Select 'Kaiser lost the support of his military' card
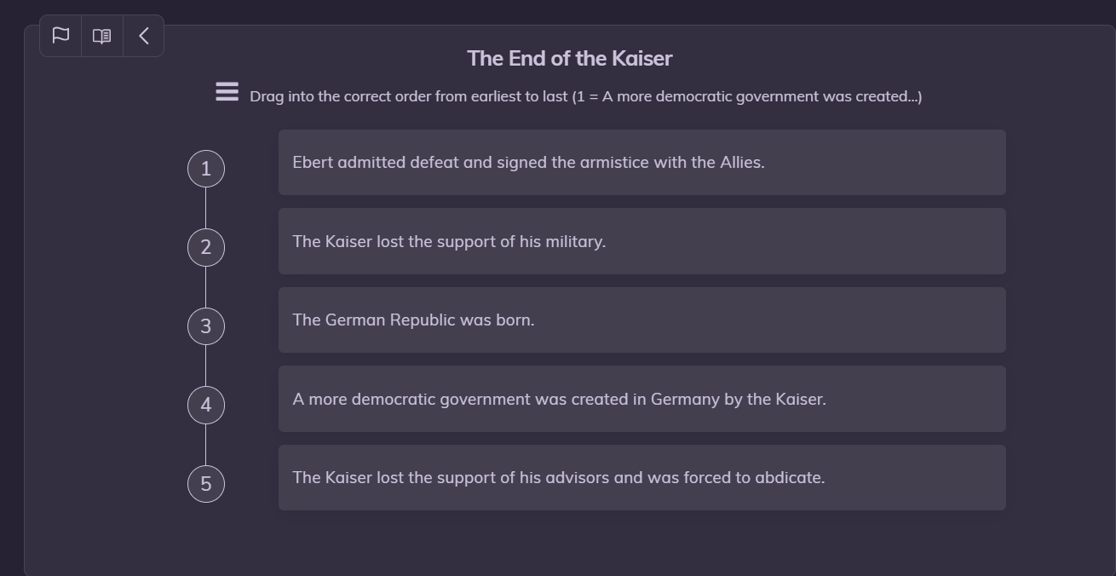This screenshot has height=576, width=1116. pyautogui.click(x=641, y=241)
